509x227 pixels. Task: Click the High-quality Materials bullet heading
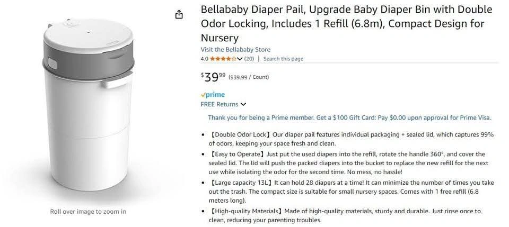point(247,211)
